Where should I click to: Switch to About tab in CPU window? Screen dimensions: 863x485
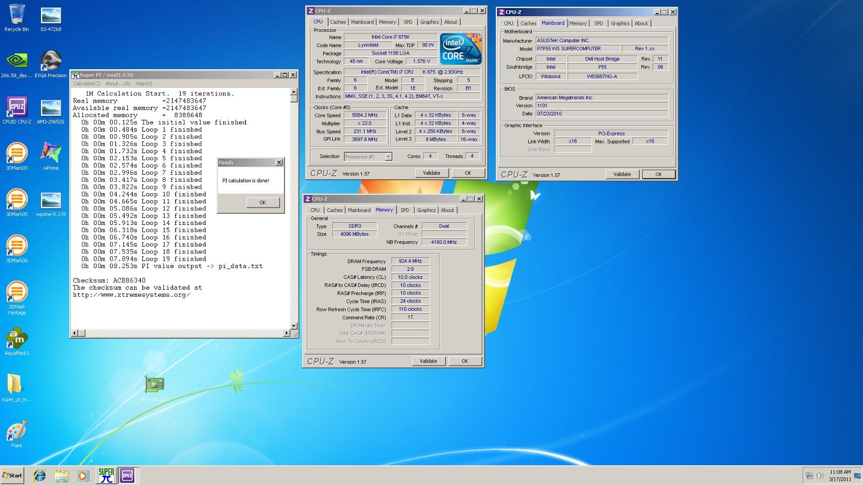click(451, 22)
